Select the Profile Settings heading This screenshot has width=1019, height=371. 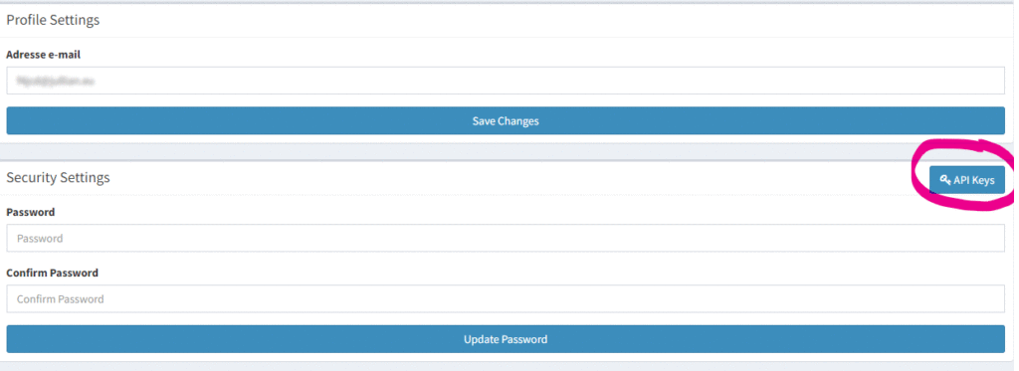(x=53, y=20)
